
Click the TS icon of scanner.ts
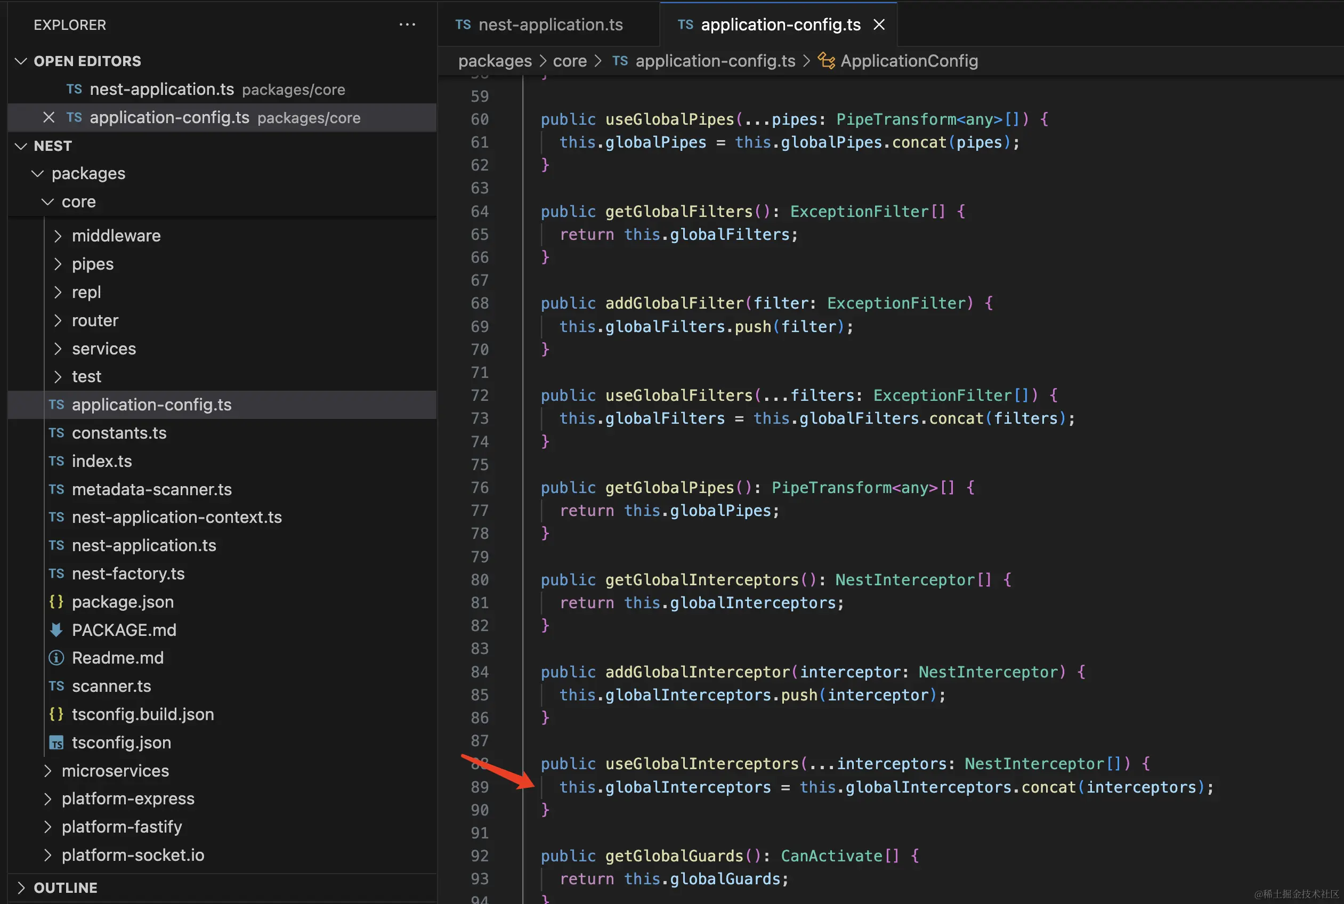coord(56,686)
